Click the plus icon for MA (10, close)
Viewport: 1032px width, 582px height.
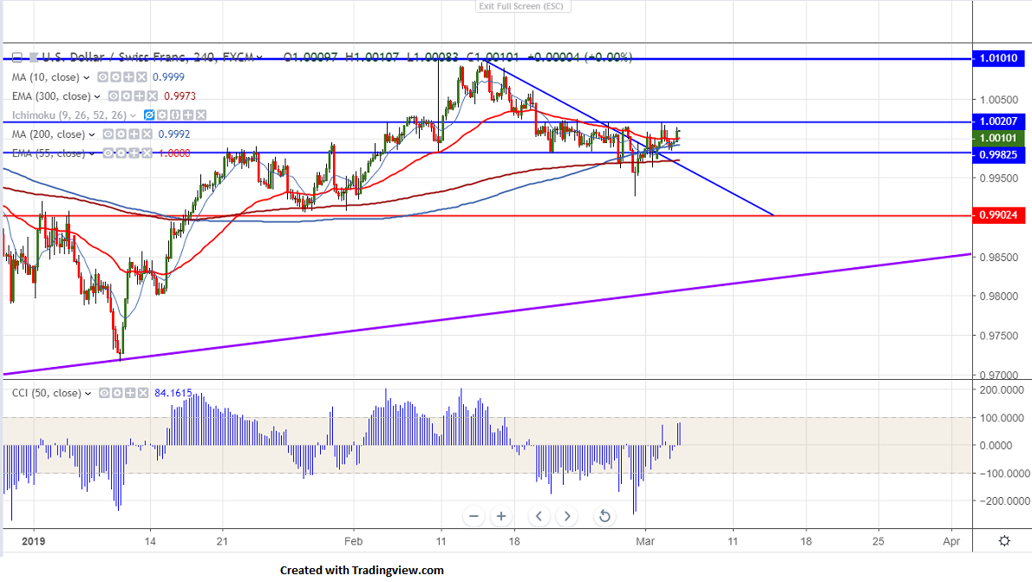tap(128, 77)
